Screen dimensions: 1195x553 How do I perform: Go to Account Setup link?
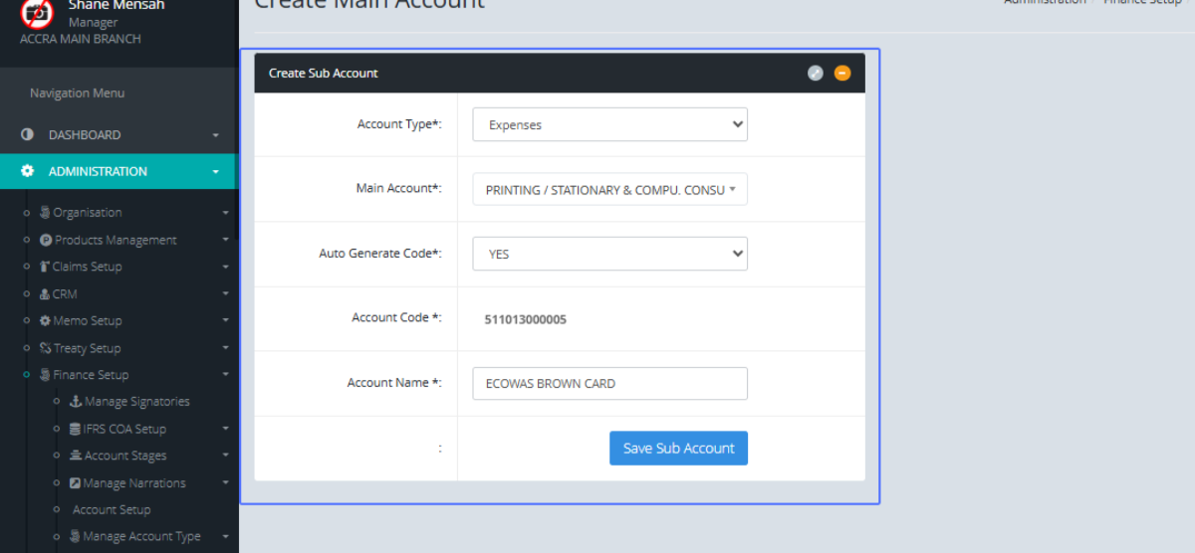pyautogui.click(x=112, y=509)
